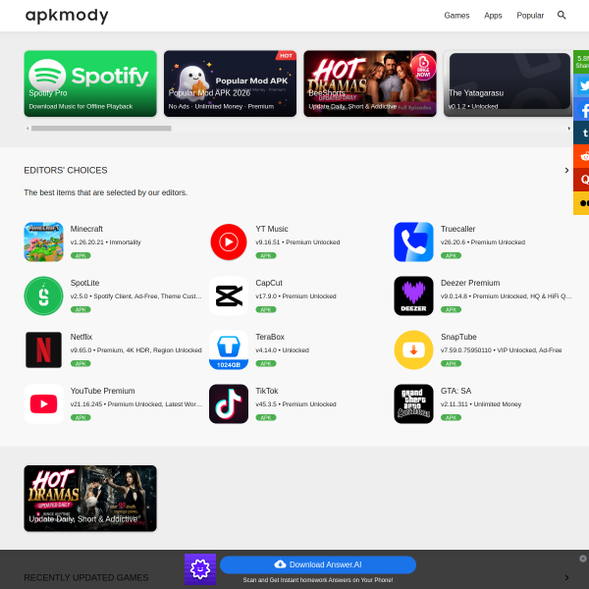Screen dimensions: 589x589
Task: Open the TikTok title link
Action: pos(267,391)
